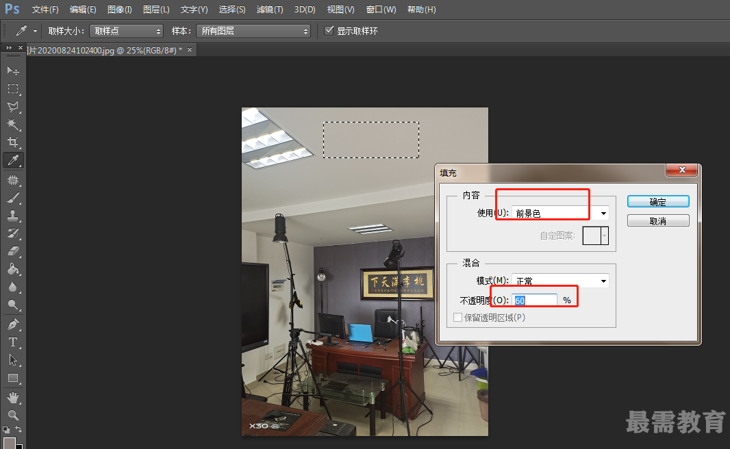730x449 pixels.
Task: Select the Spot Healing Brush tool
Action: 13,180
